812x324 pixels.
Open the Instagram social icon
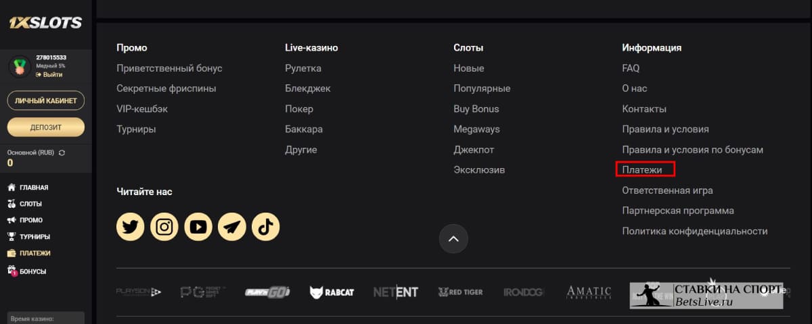click(164, 227)
